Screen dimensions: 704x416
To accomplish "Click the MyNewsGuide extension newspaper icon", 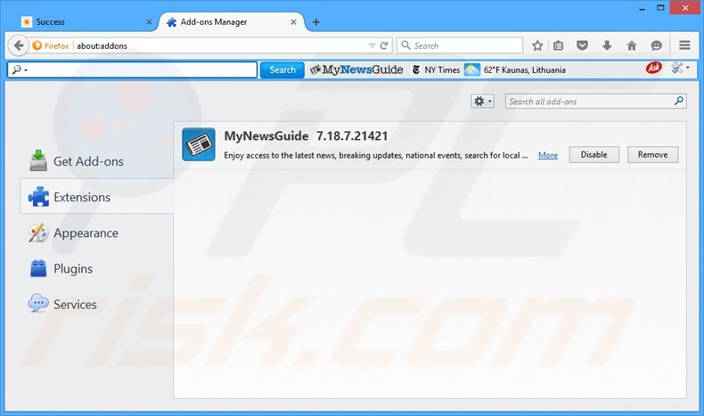I will click(x=199, y=144).
